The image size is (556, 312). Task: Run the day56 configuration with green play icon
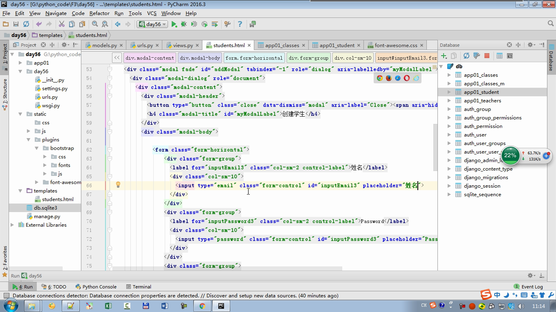pos(174,24)
